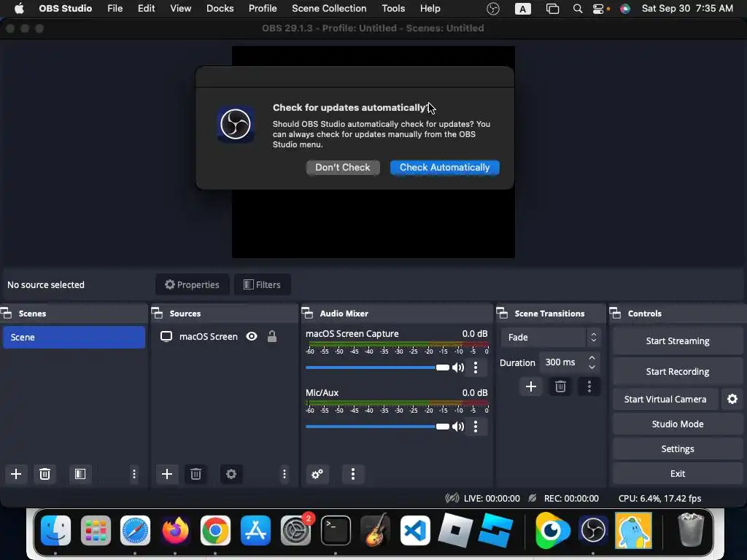Click Start Virtual Camera button
Image resolution: width=747 pixels, height=560 pixels.
(665, 399)
